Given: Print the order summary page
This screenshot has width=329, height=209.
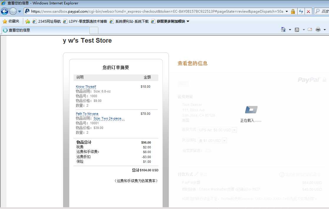Looking at the screenshot, I should 318,29.
